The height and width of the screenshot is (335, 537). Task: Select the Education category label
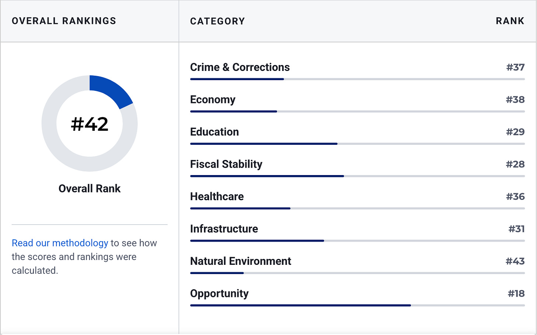tap(214, 132)
